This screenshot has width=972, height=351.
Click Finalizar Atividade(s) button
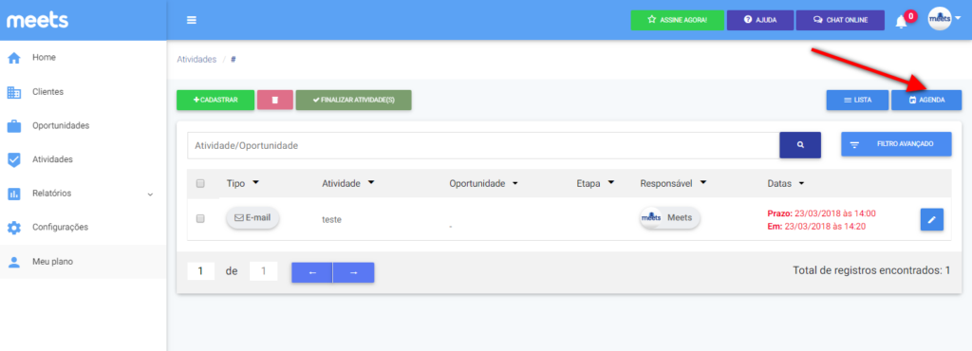tap(353, 101)
